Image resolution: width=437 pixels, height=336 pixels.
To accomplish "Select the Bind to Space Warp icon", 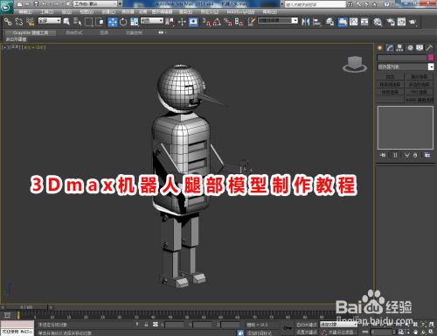I will click(x=31, y=22).
